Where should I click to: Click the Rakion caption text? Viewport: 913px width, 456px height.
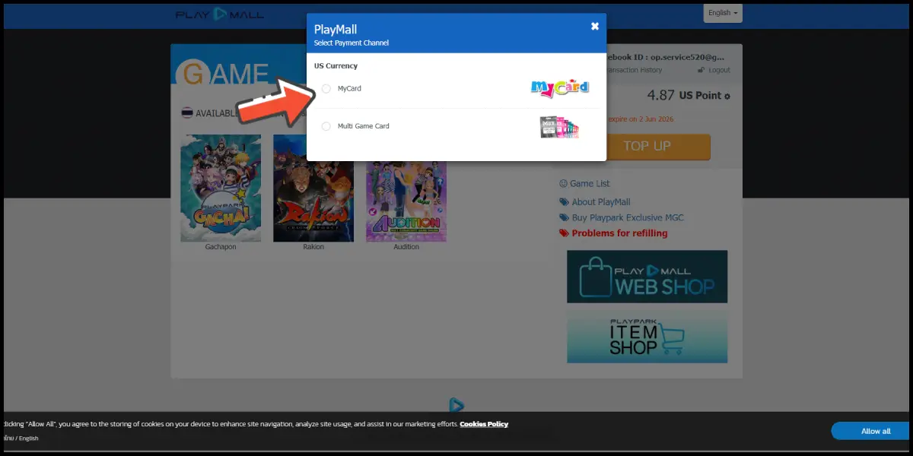point(313,247)
